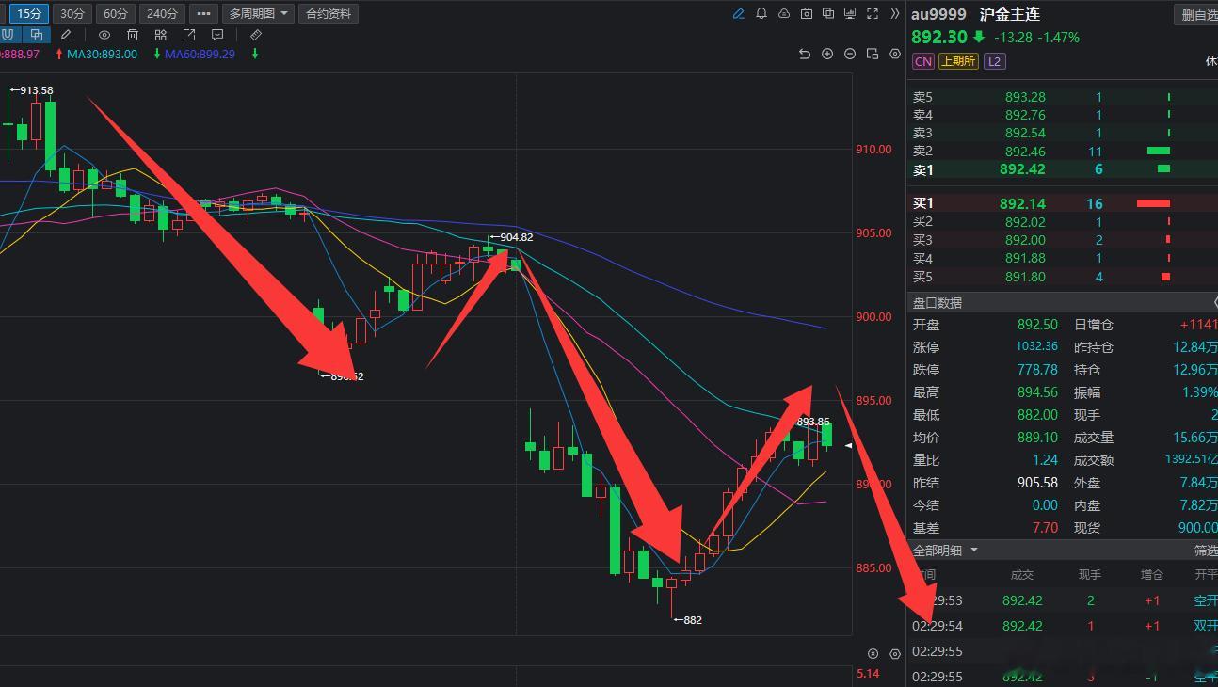The height and width of the screenshot is (687, 1218).
Task: Delete drawings using the trash icon
Action: (133, 35)
